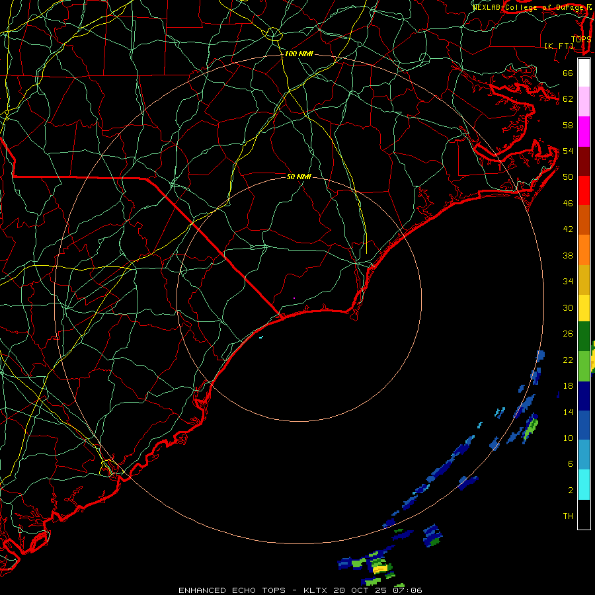The image size is (595, 595).
Task: Click the legend value 18
Action: [x=568, y=386]
